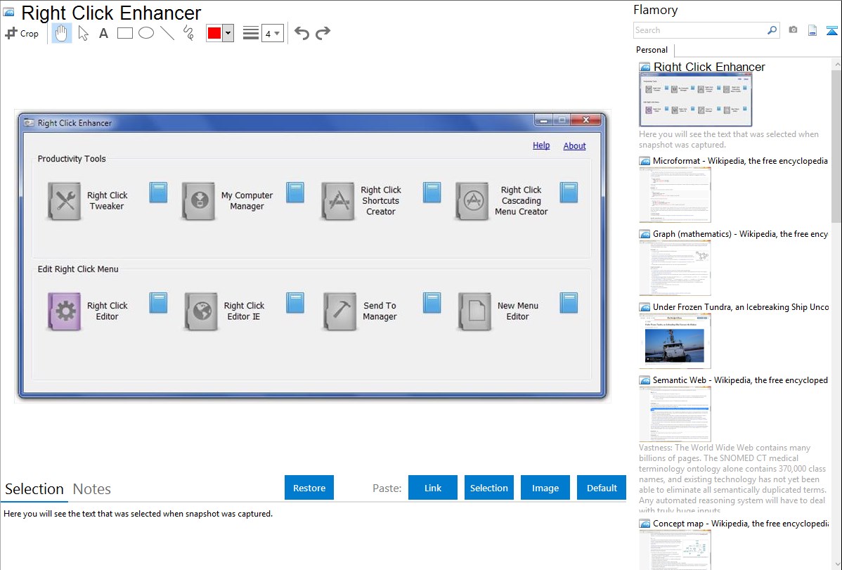Open the Right Click Editor gear icon
This screenshot has width=842, height=570.
(x=65, y=311)
